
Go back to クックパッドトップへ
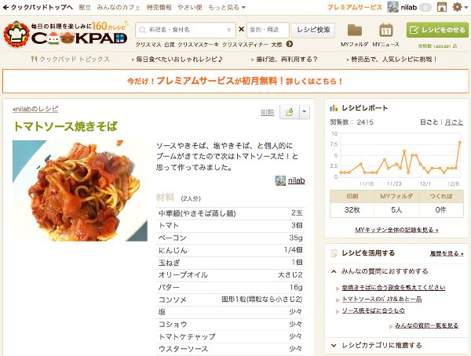pos(38,7)
